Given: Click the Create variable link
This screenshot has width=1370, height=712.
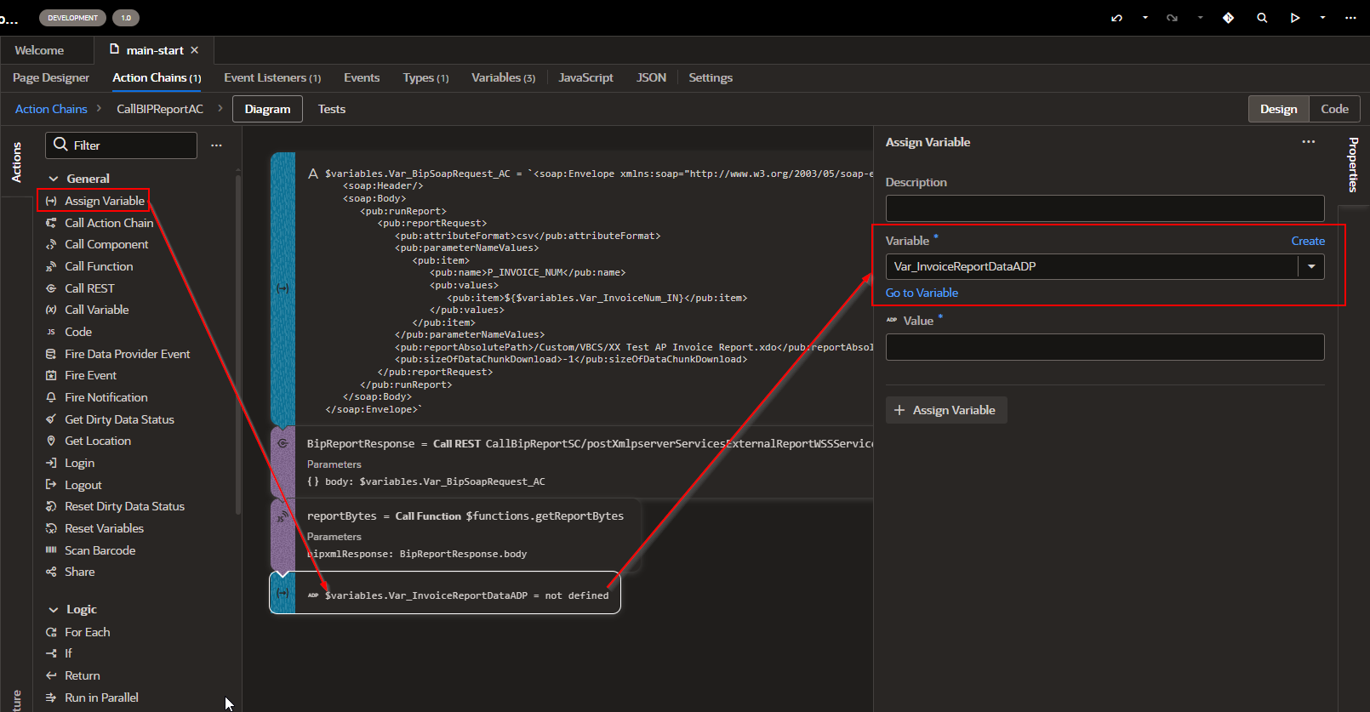Looking at the screenshot, I should point(1308,241).
